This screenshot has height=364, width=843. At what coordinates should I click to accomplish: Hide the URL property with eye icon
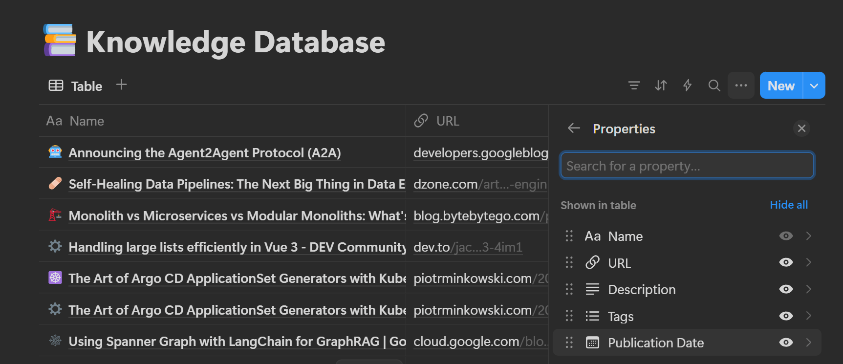(x=785, y=262)
